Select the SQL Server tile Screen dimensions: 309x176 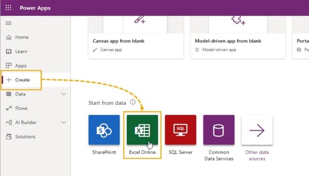coord(181,130)
